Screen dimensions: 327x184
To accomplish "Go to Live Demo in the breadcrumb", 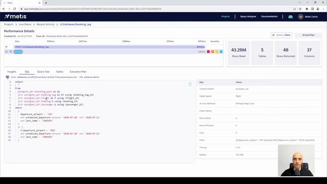I will (25, 25).
